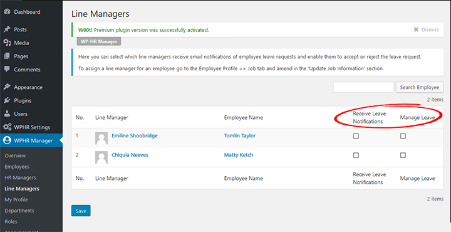Open the Dashboard menu item
The width and height of the screenshot is (451, 232).
[31, 12]
